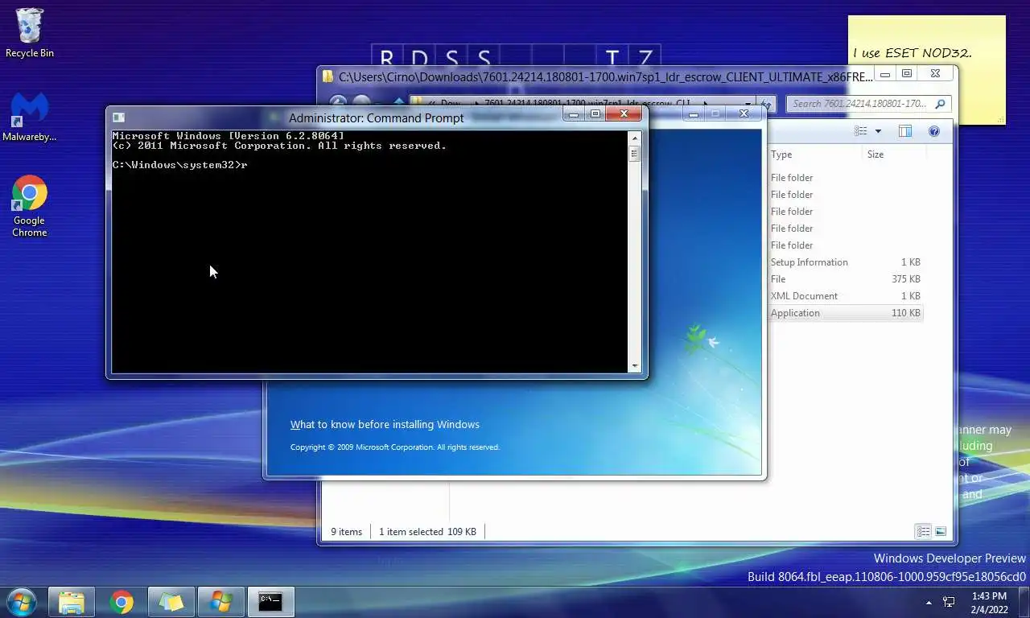Open Explorer's change view dropdown arrow
Screen dimensions: 1030x618
coord(878,131)
